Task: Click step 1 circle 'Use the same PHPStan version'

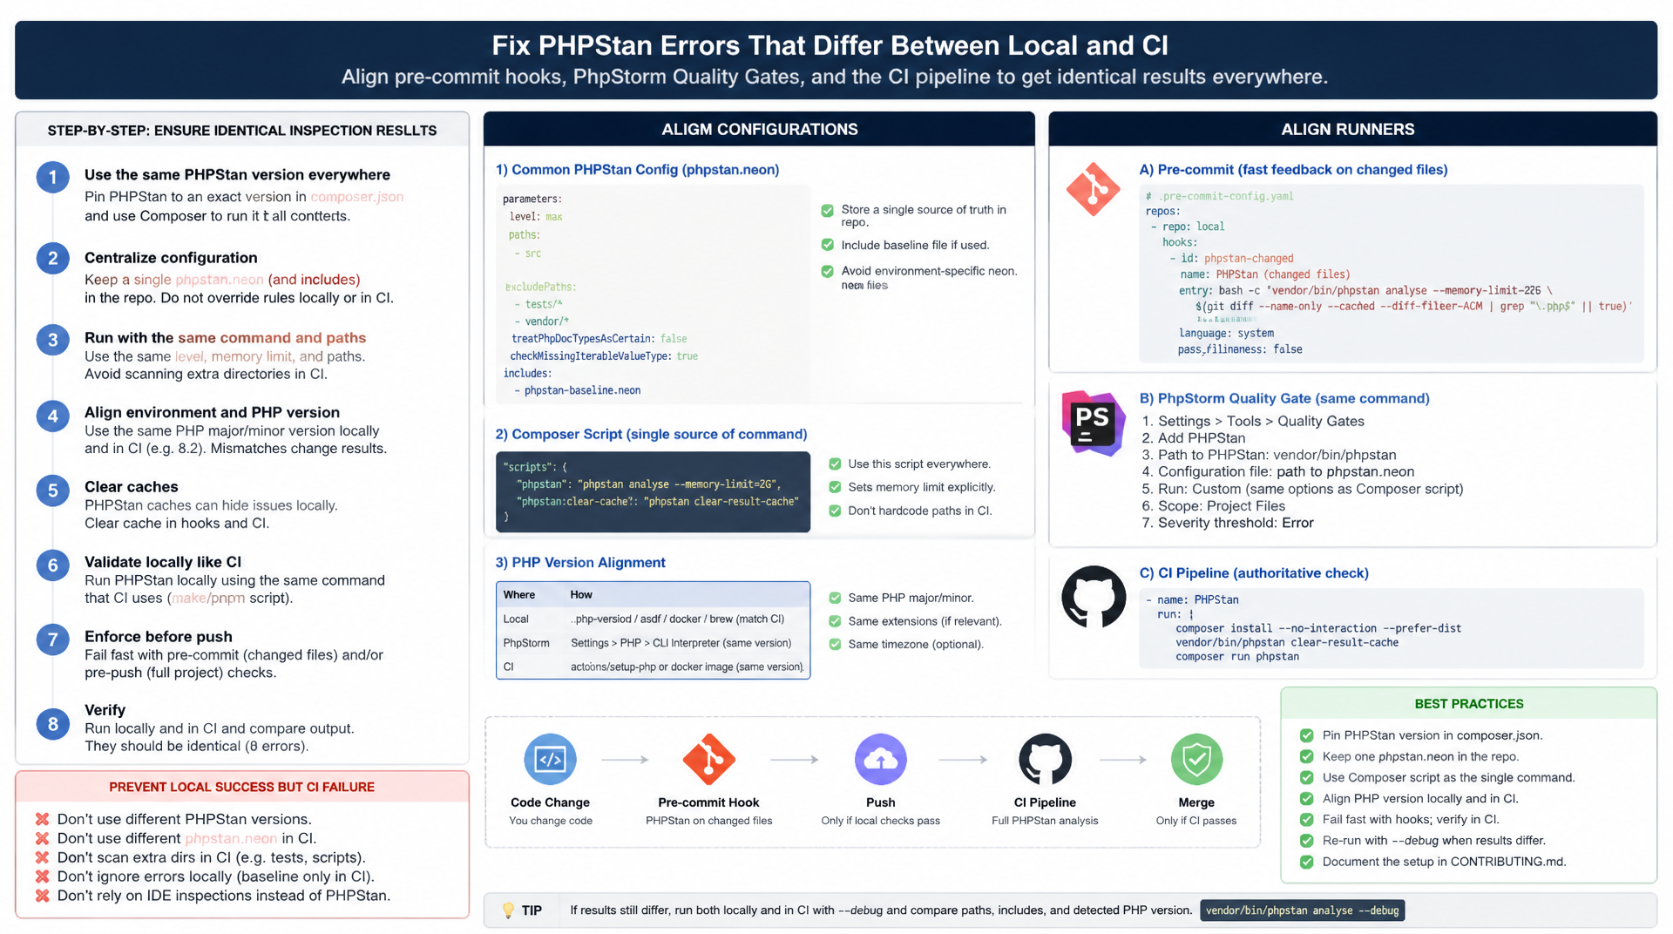Action: click(x=53, y=178)
